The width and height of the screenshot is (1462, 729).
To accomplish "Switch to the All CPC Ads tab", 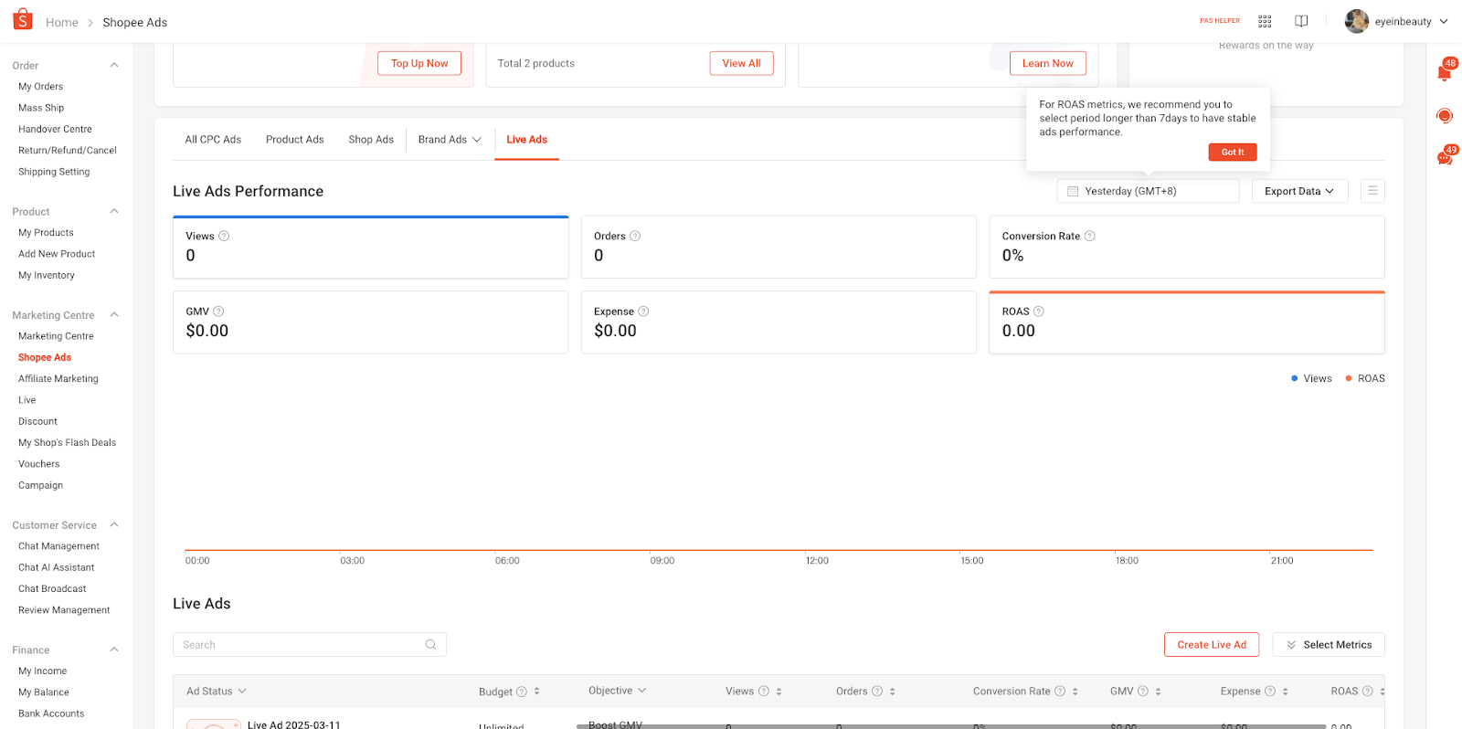I will coord(213,140).
